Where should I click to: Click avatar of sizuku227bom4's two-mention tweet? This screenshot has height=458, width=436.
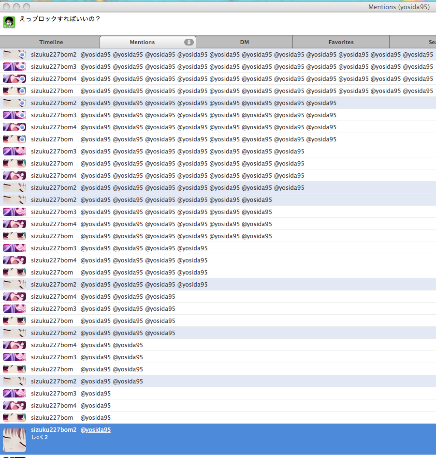click(x=15, y=345)
